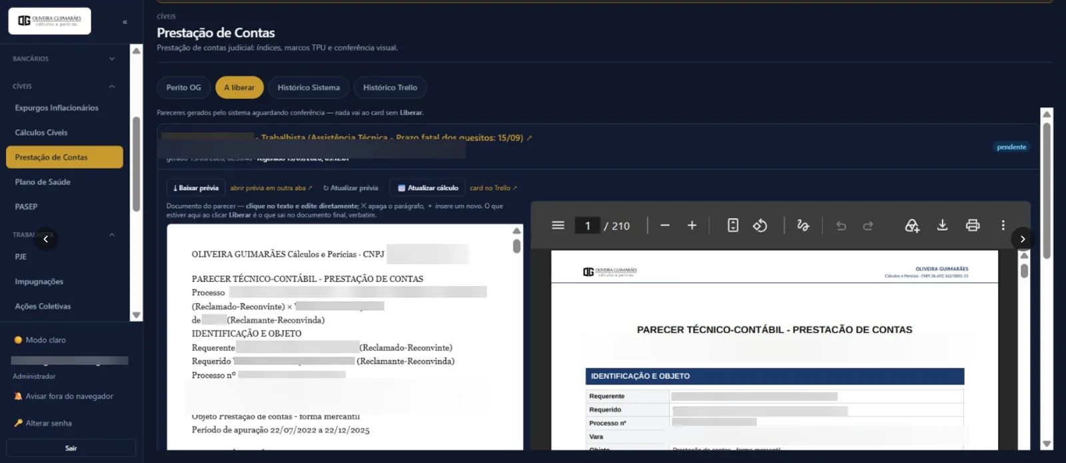Click the left arrow circular button

[45, 239]
